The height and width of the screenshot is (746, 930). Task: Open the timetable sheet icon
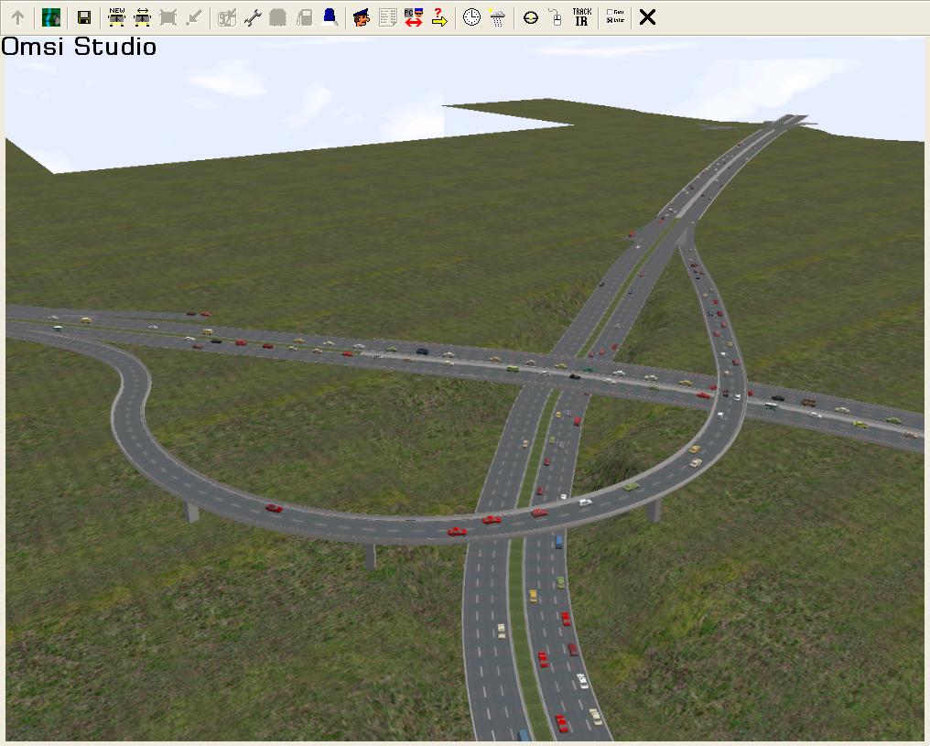click(388, 17)
